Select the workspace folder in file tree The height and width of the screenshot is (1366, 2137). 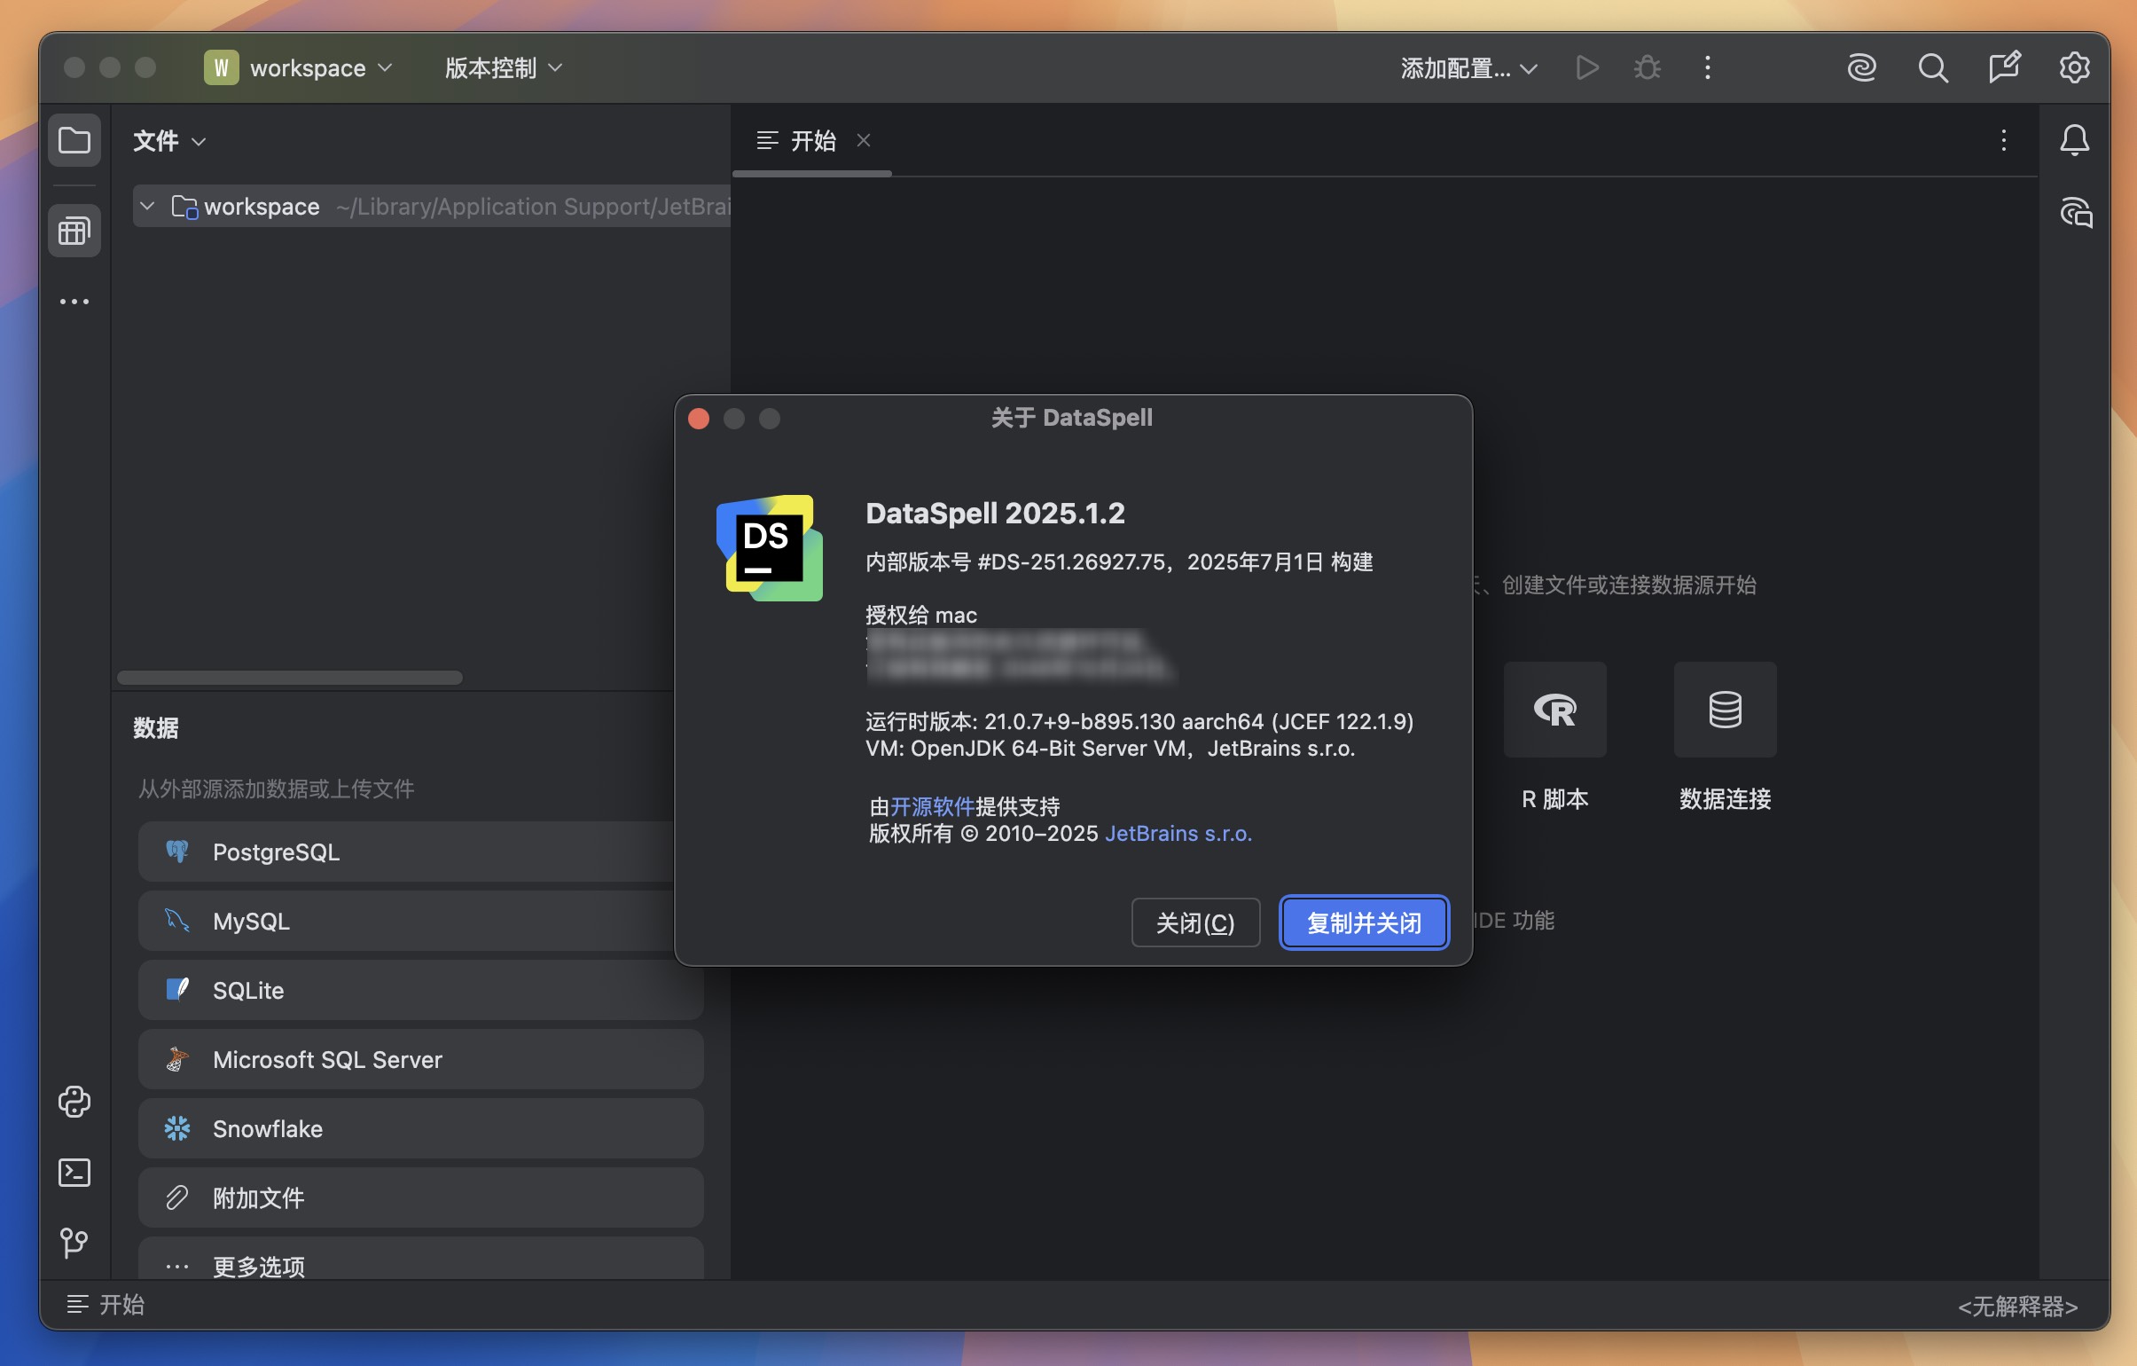431,206
